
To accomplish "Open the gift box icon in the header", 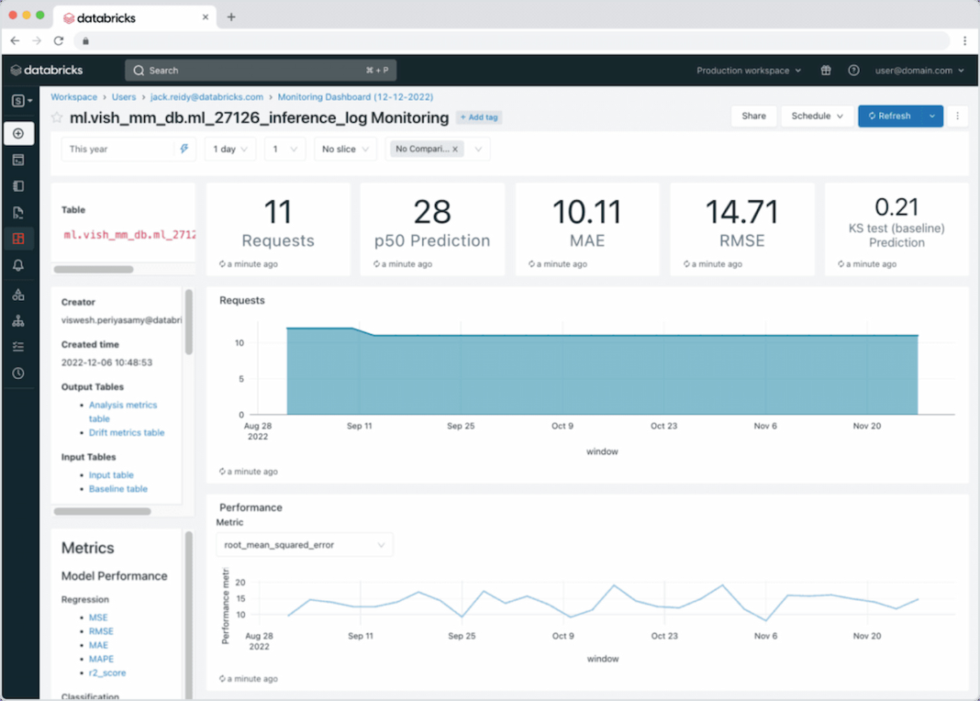I will tap(825, 70).
